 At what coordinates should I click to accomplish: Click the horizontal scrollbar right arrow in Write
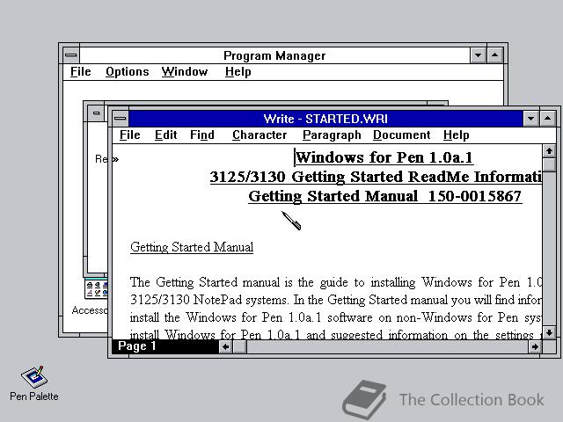point(535,346)
